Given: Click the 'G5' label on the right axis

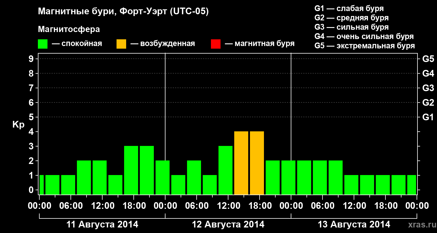Looking at the screenshot, I should (428, 59).
